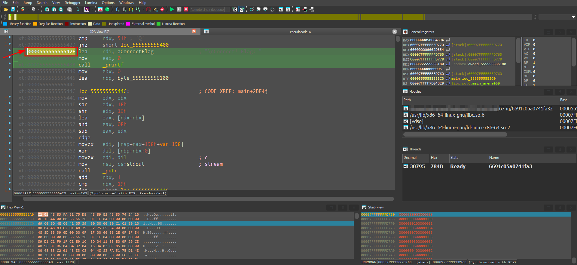This screenshot has width=577, height=265.
Task: Toggle breakpoint dot at cmp rdx, 51h line
Action: click(x=10, y=37)
